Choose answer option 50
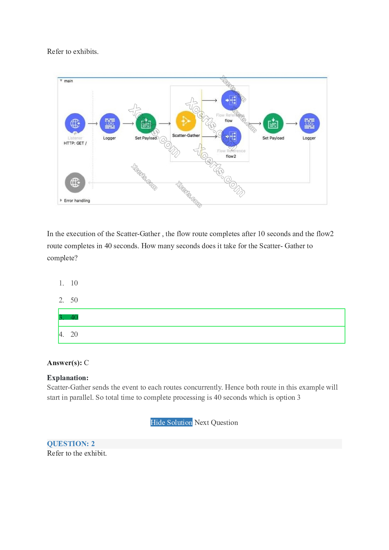Viewport: 389px width, 550px height. 74,300
